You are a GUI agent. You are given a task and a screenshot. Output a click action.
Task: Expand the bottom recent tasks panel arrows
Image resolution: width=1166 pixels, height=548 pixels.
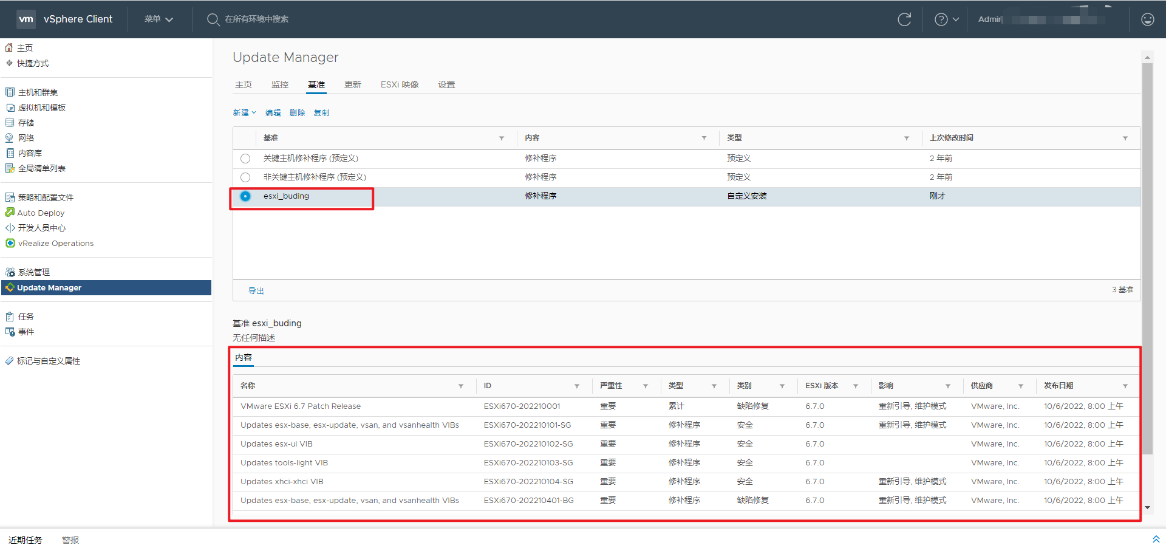click(x=1156, y=539)
